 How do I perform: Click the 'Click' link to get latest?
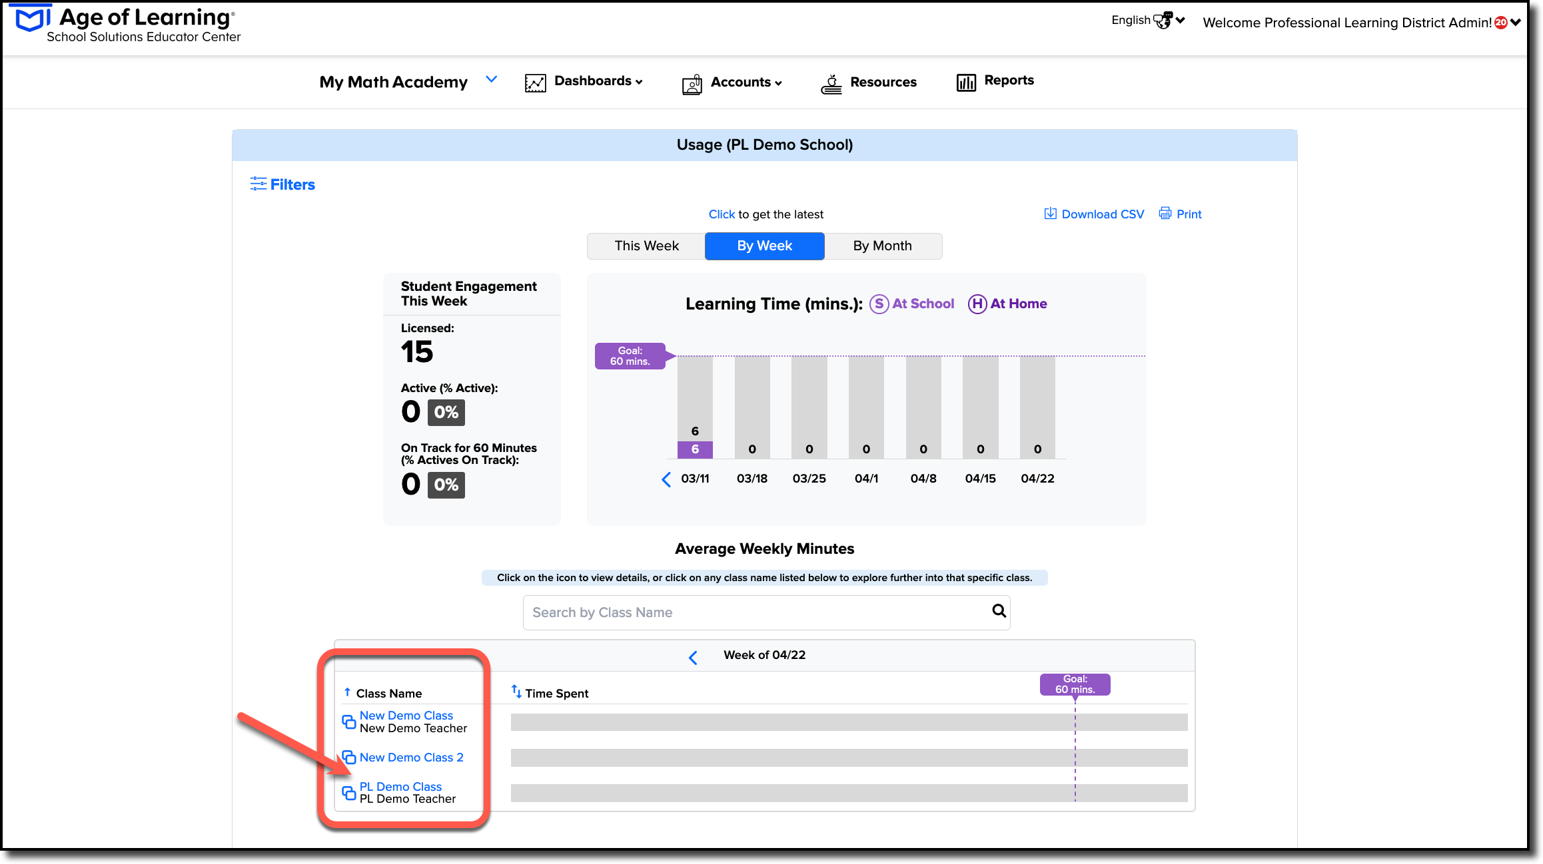(x=722, y=214)
